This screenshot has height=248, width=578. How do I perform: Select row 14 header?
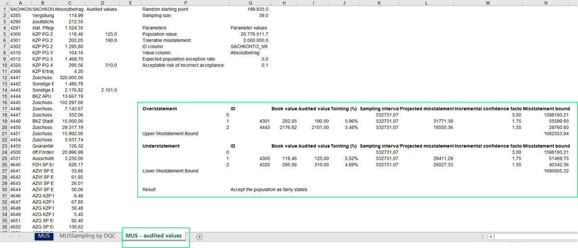(4, 90)
